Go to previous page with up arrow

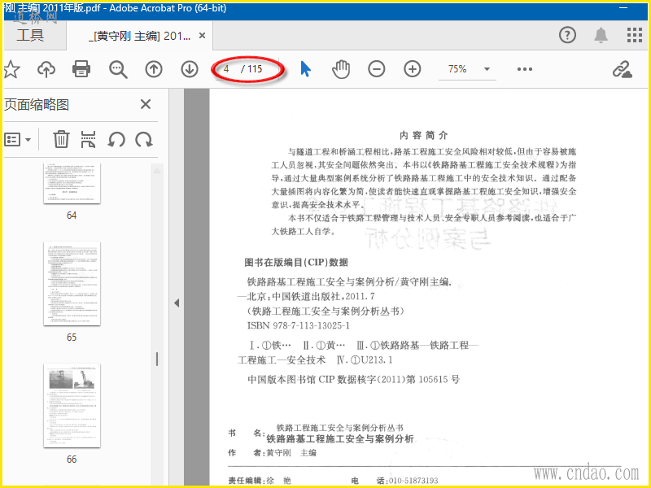pyautogui.click(x=154, y=69)
